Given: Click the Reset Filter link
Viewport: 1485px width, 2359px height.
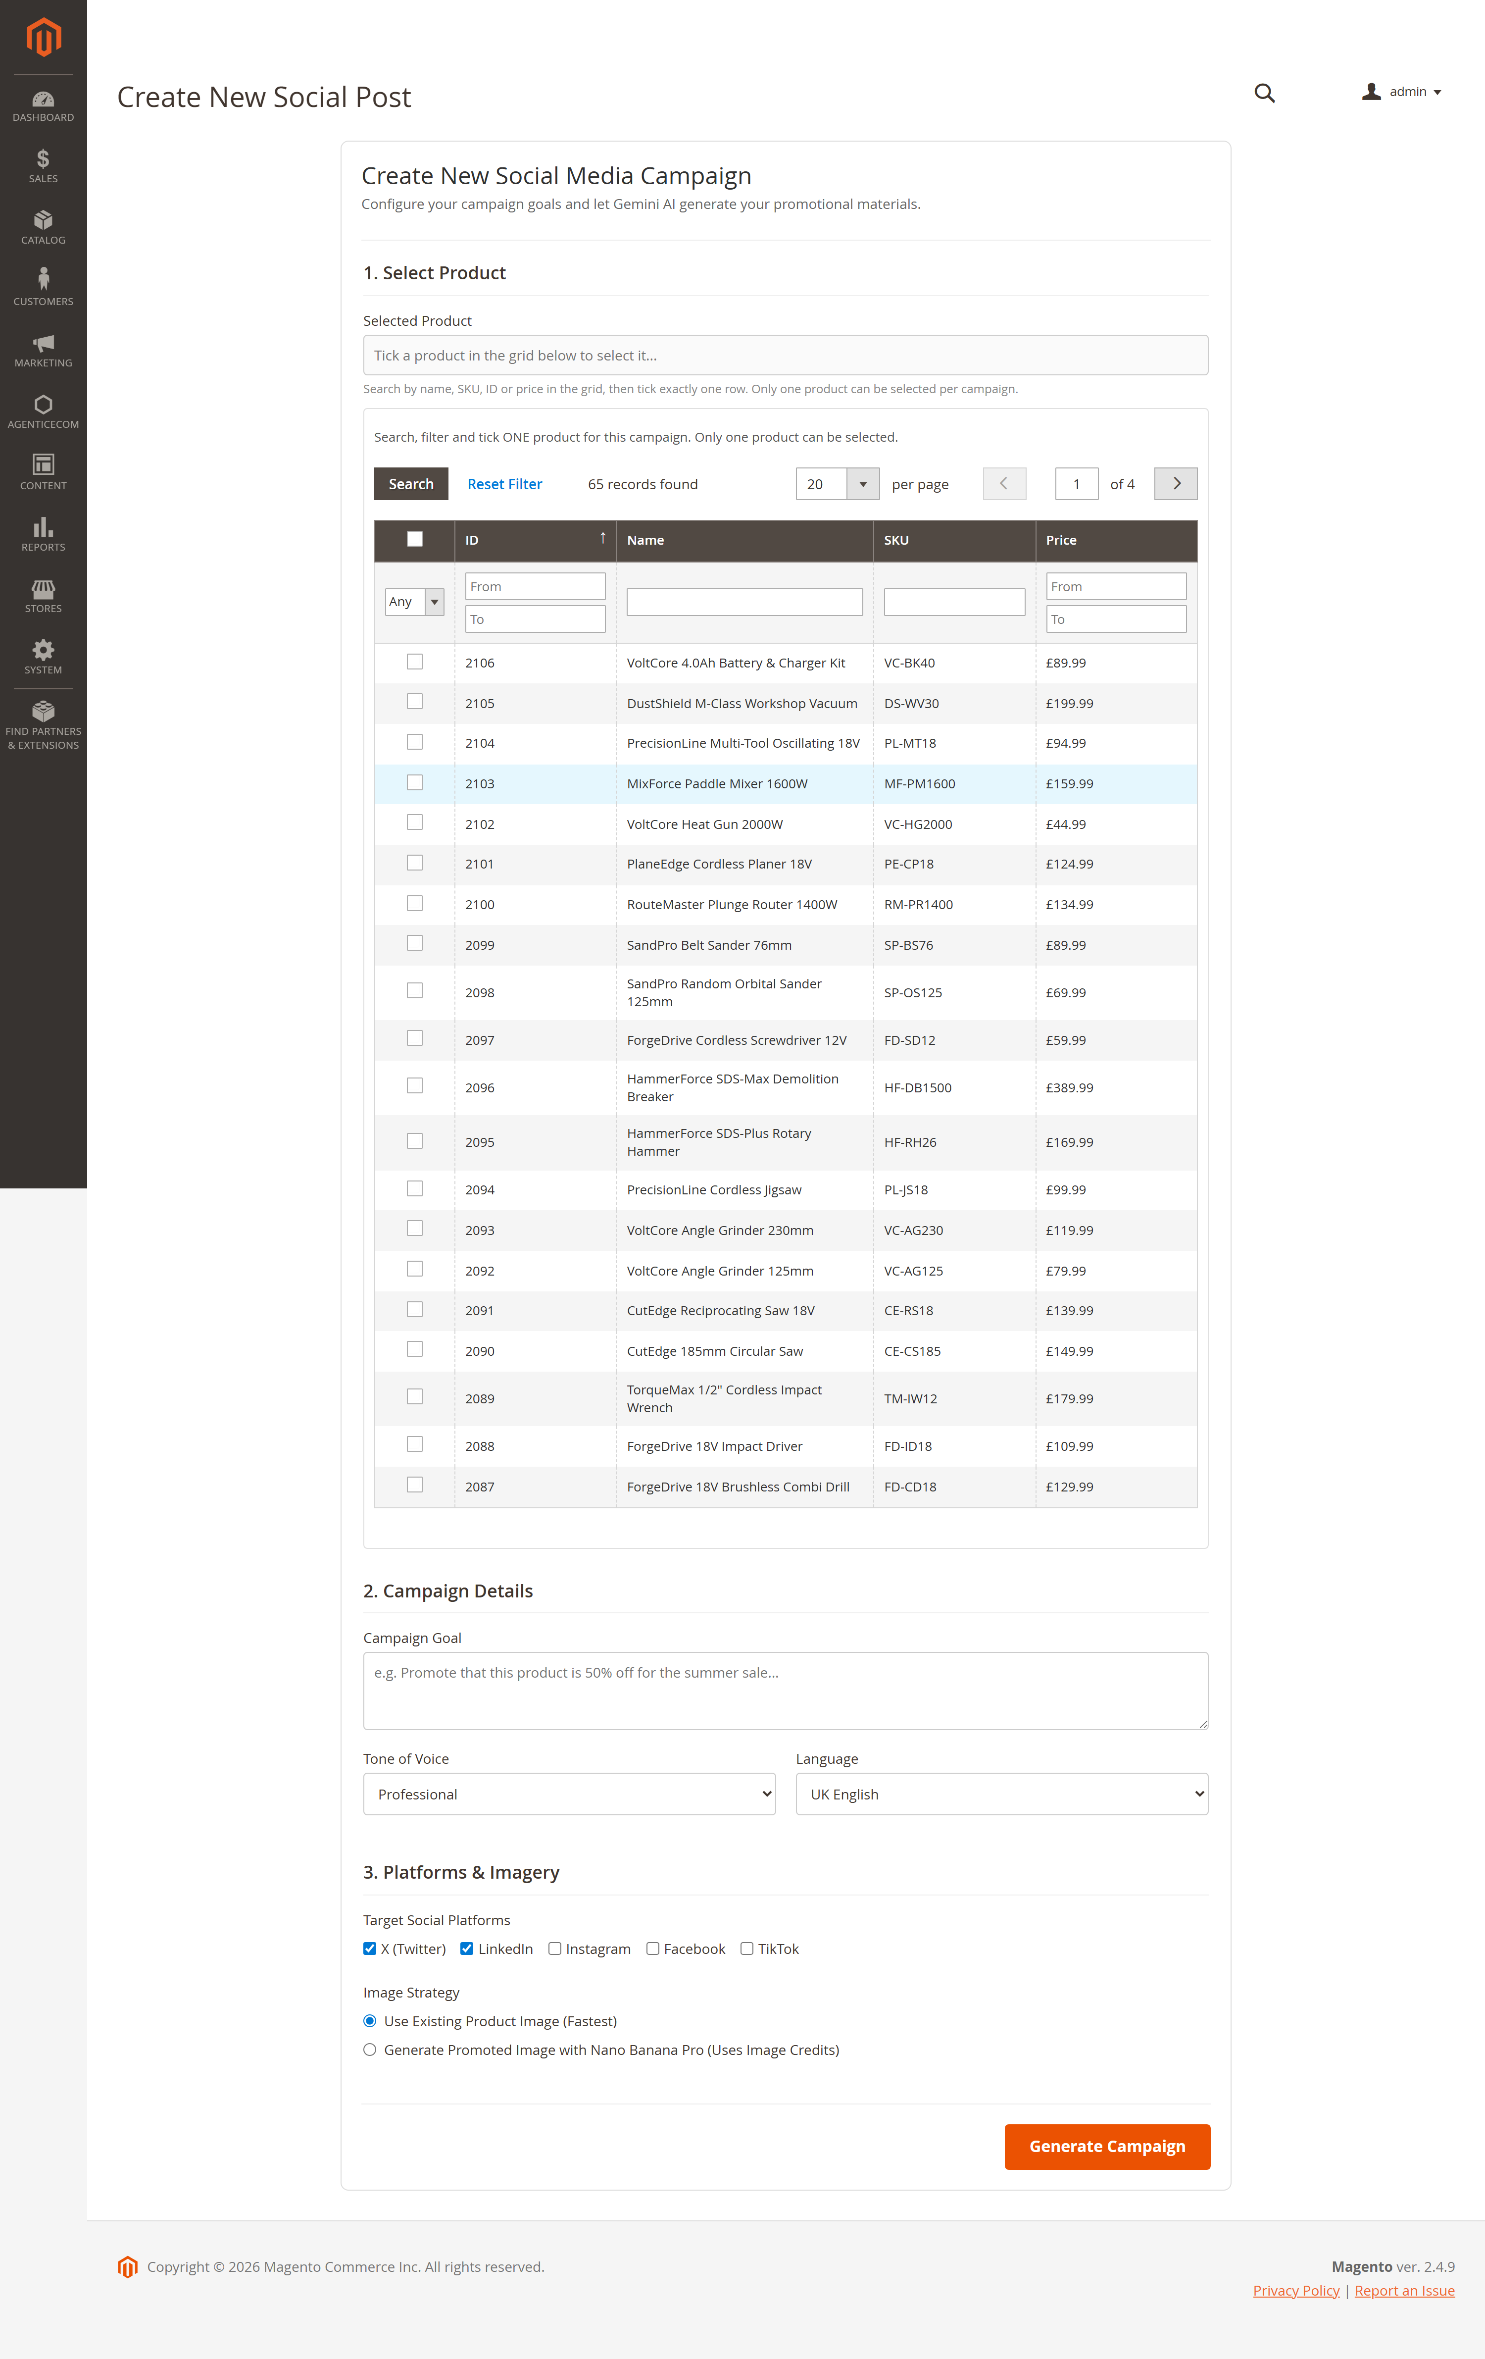Looking at the screenshot, I should click(504, 484).
